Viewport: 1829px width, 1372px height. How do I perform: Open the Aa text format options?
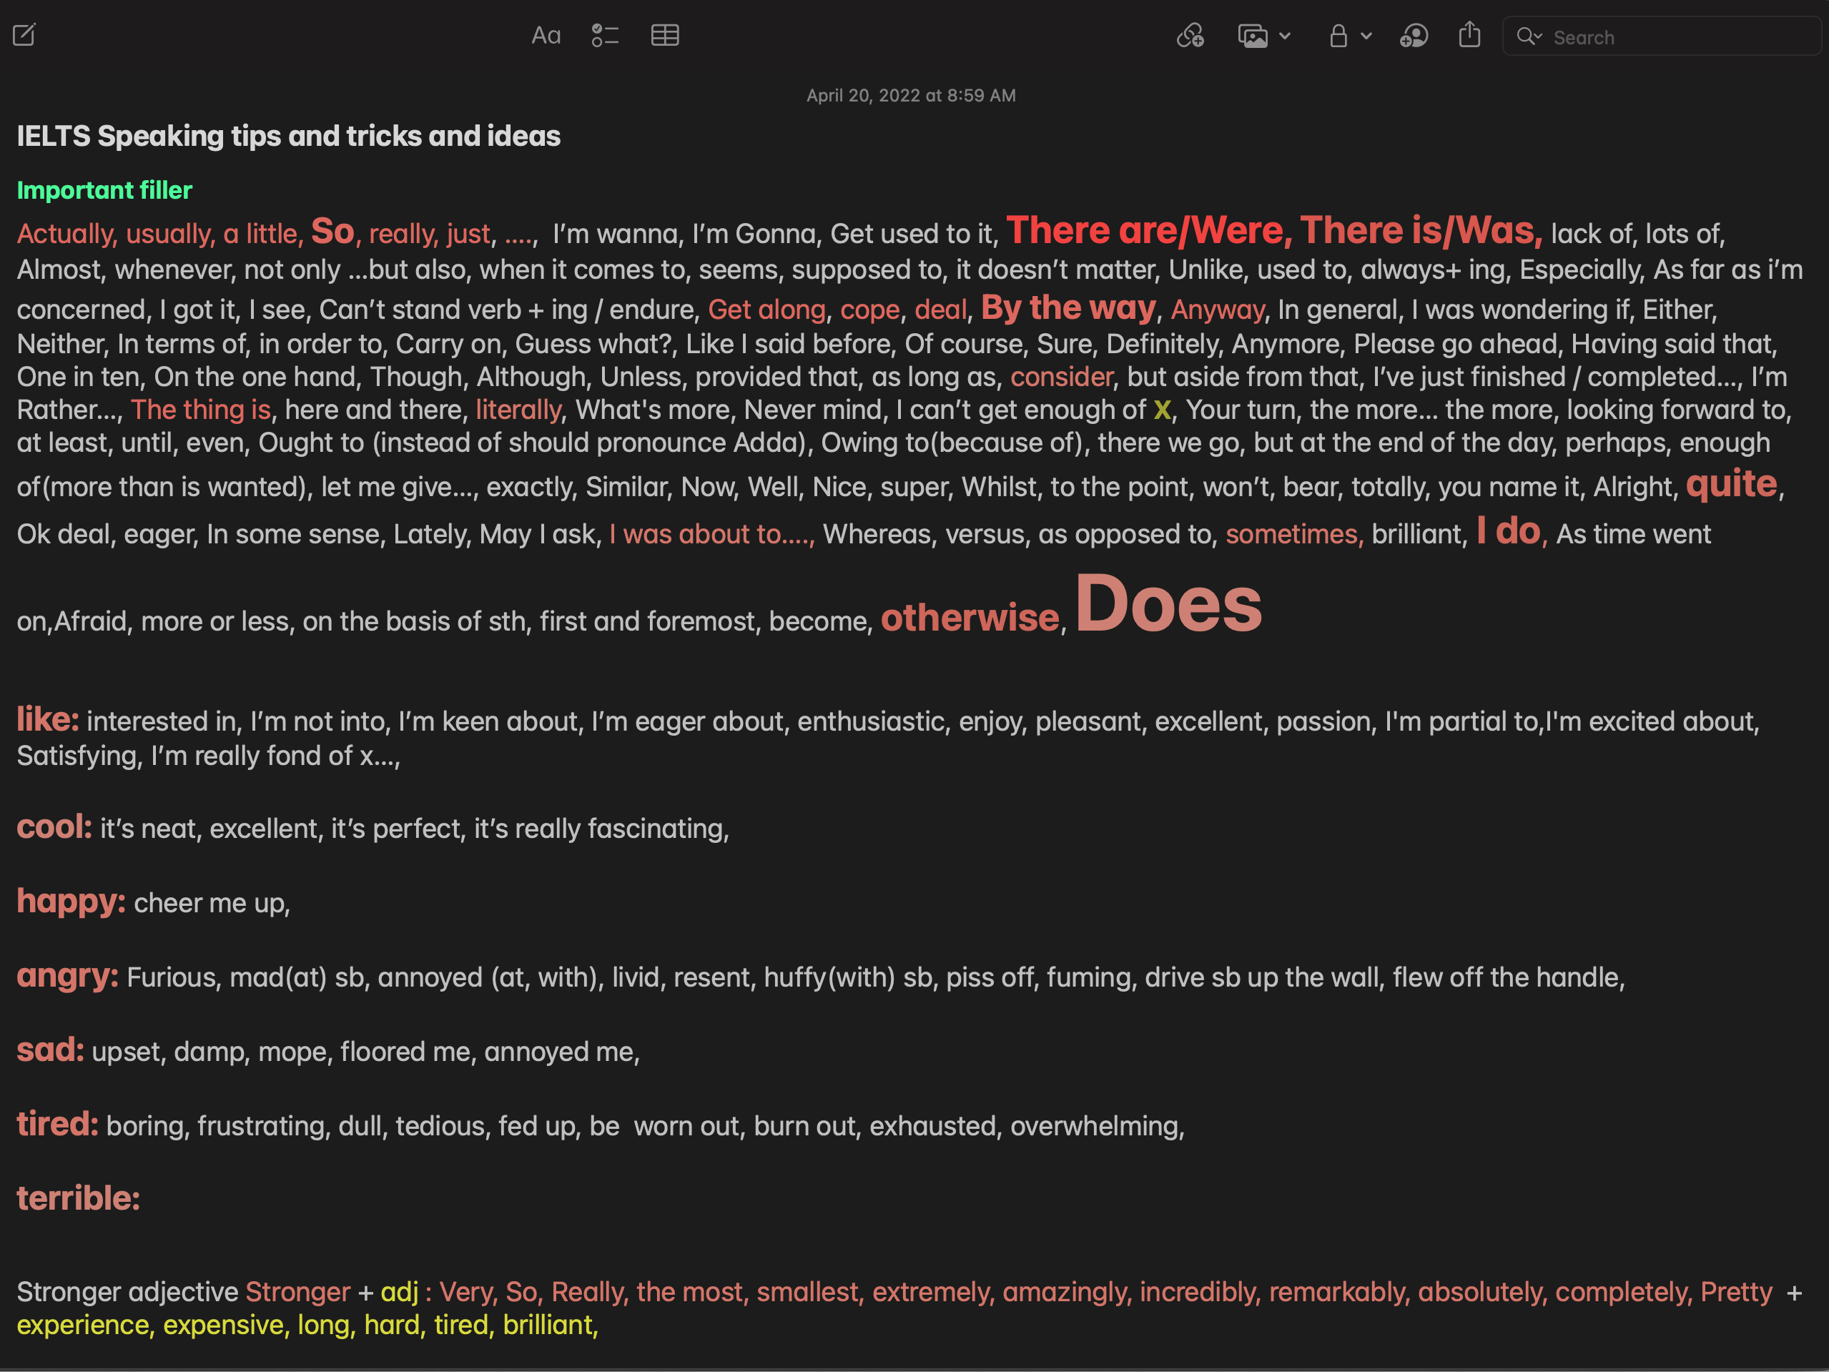pyautogui.click(x=546, y=36)
